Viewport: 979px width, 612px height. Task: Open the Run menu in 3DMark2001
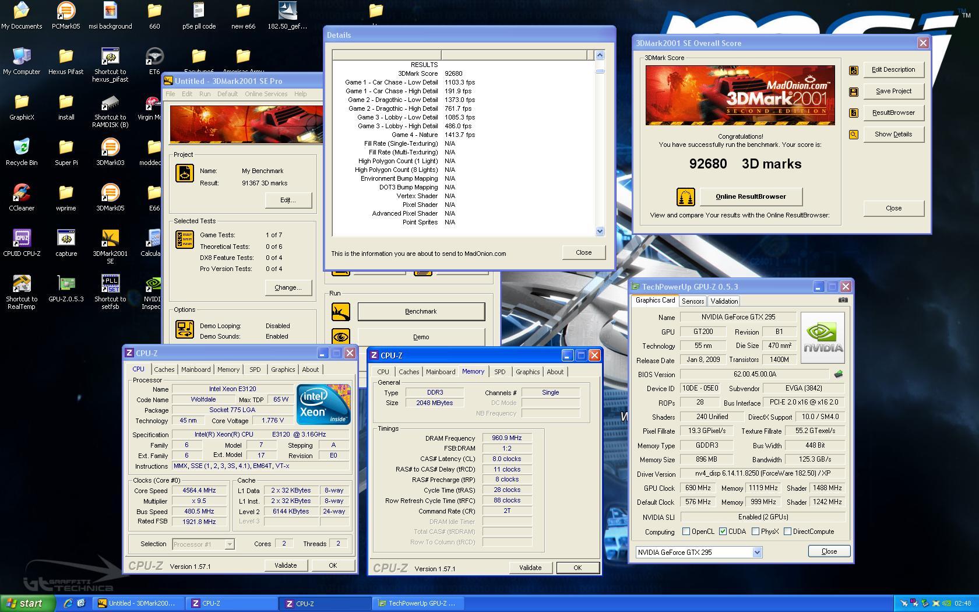[x=205, y=94]
